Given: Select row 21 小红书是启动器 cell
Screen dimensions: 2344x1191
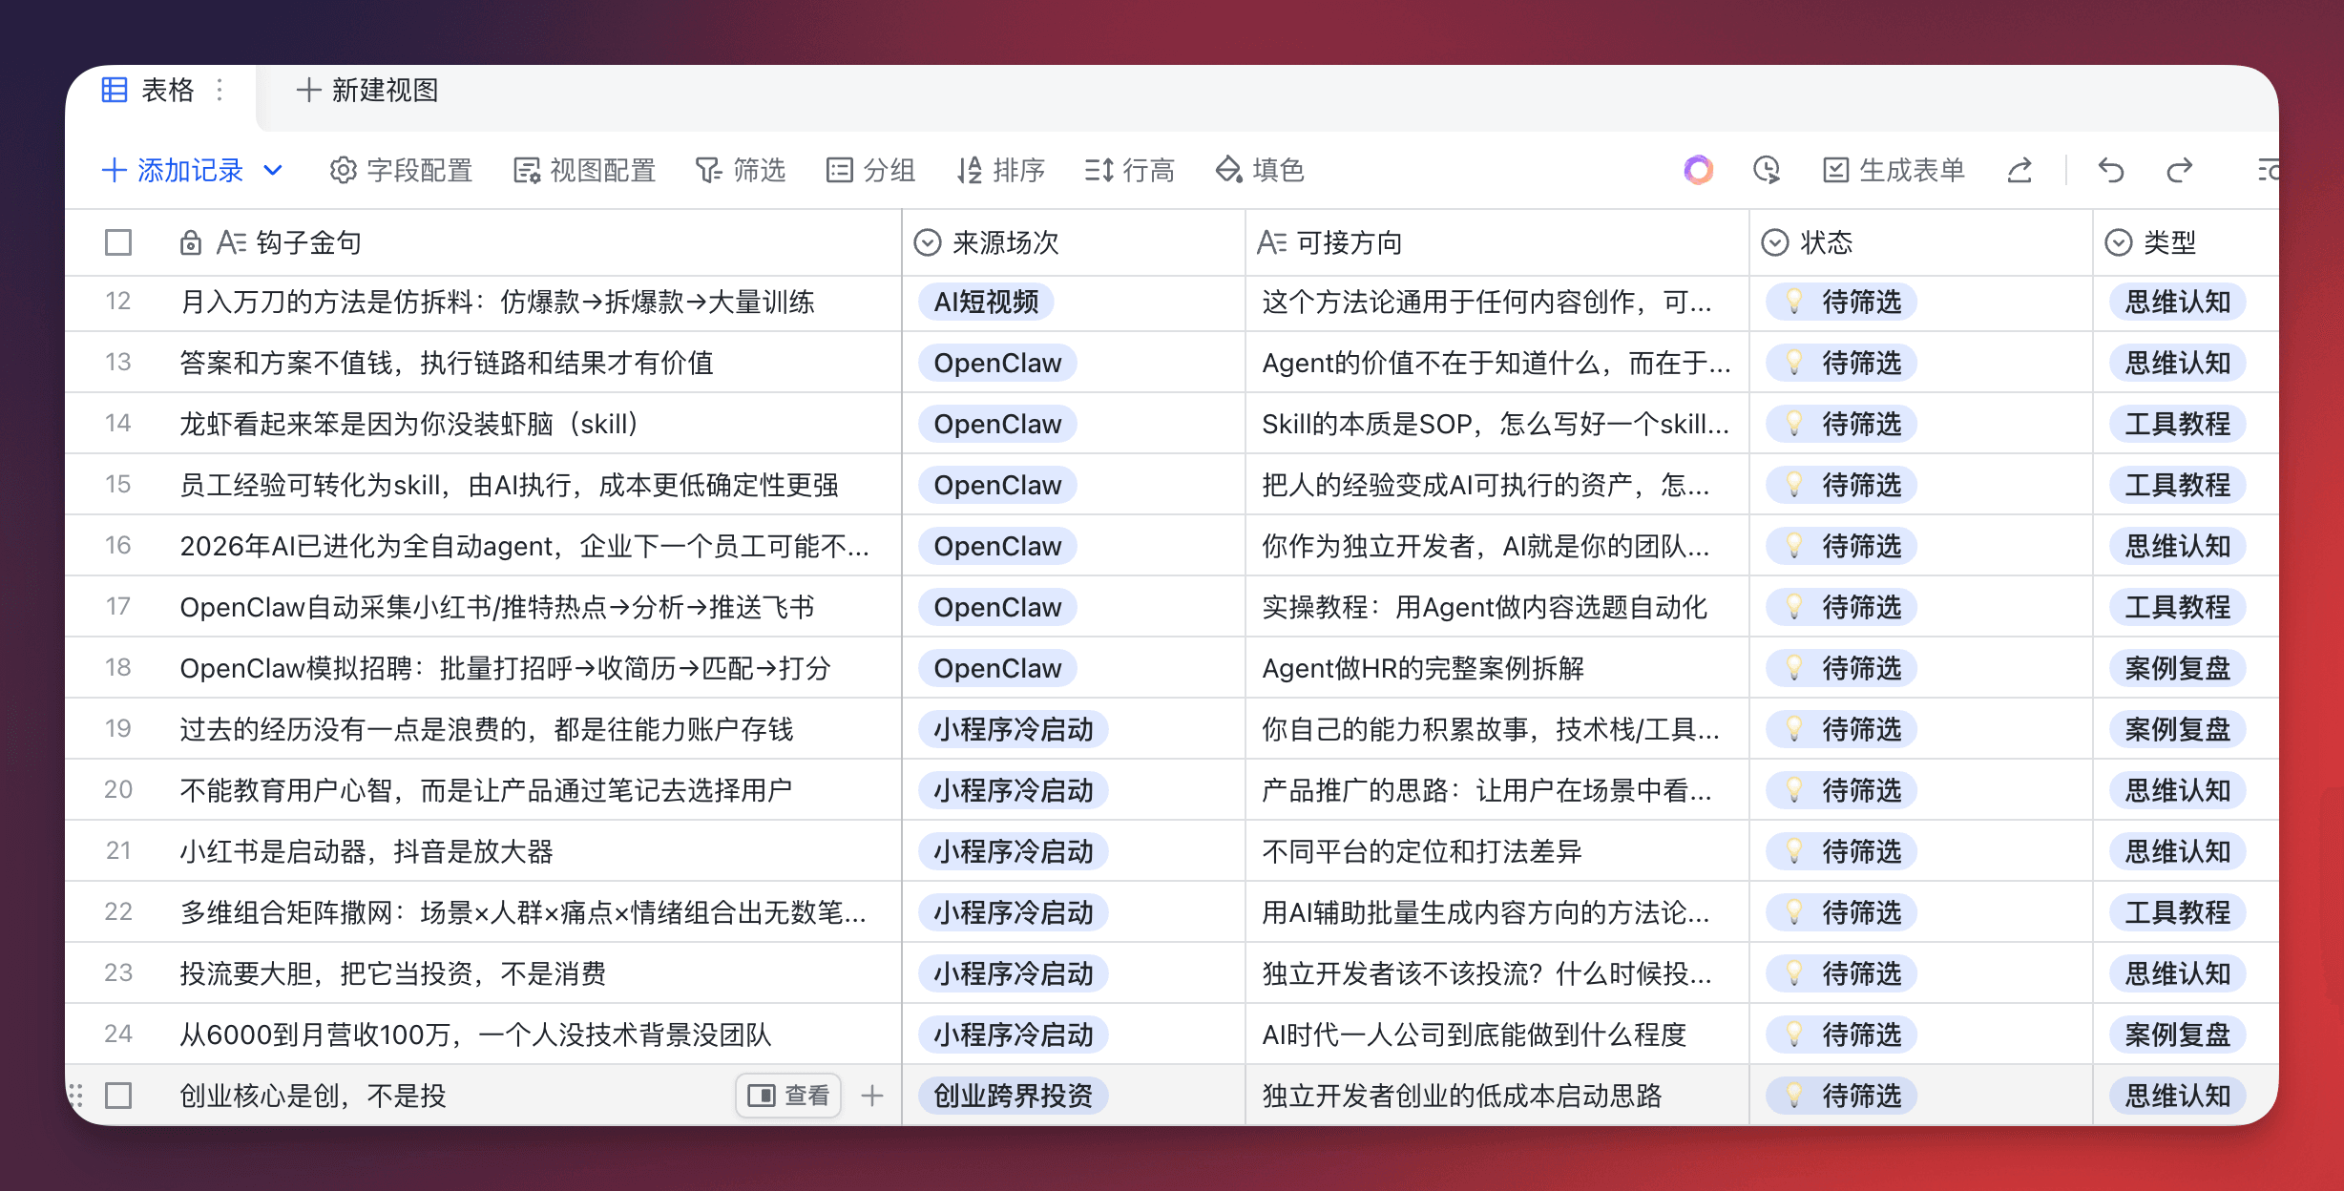Looking at the screenshot, I should tap(483, 851).
